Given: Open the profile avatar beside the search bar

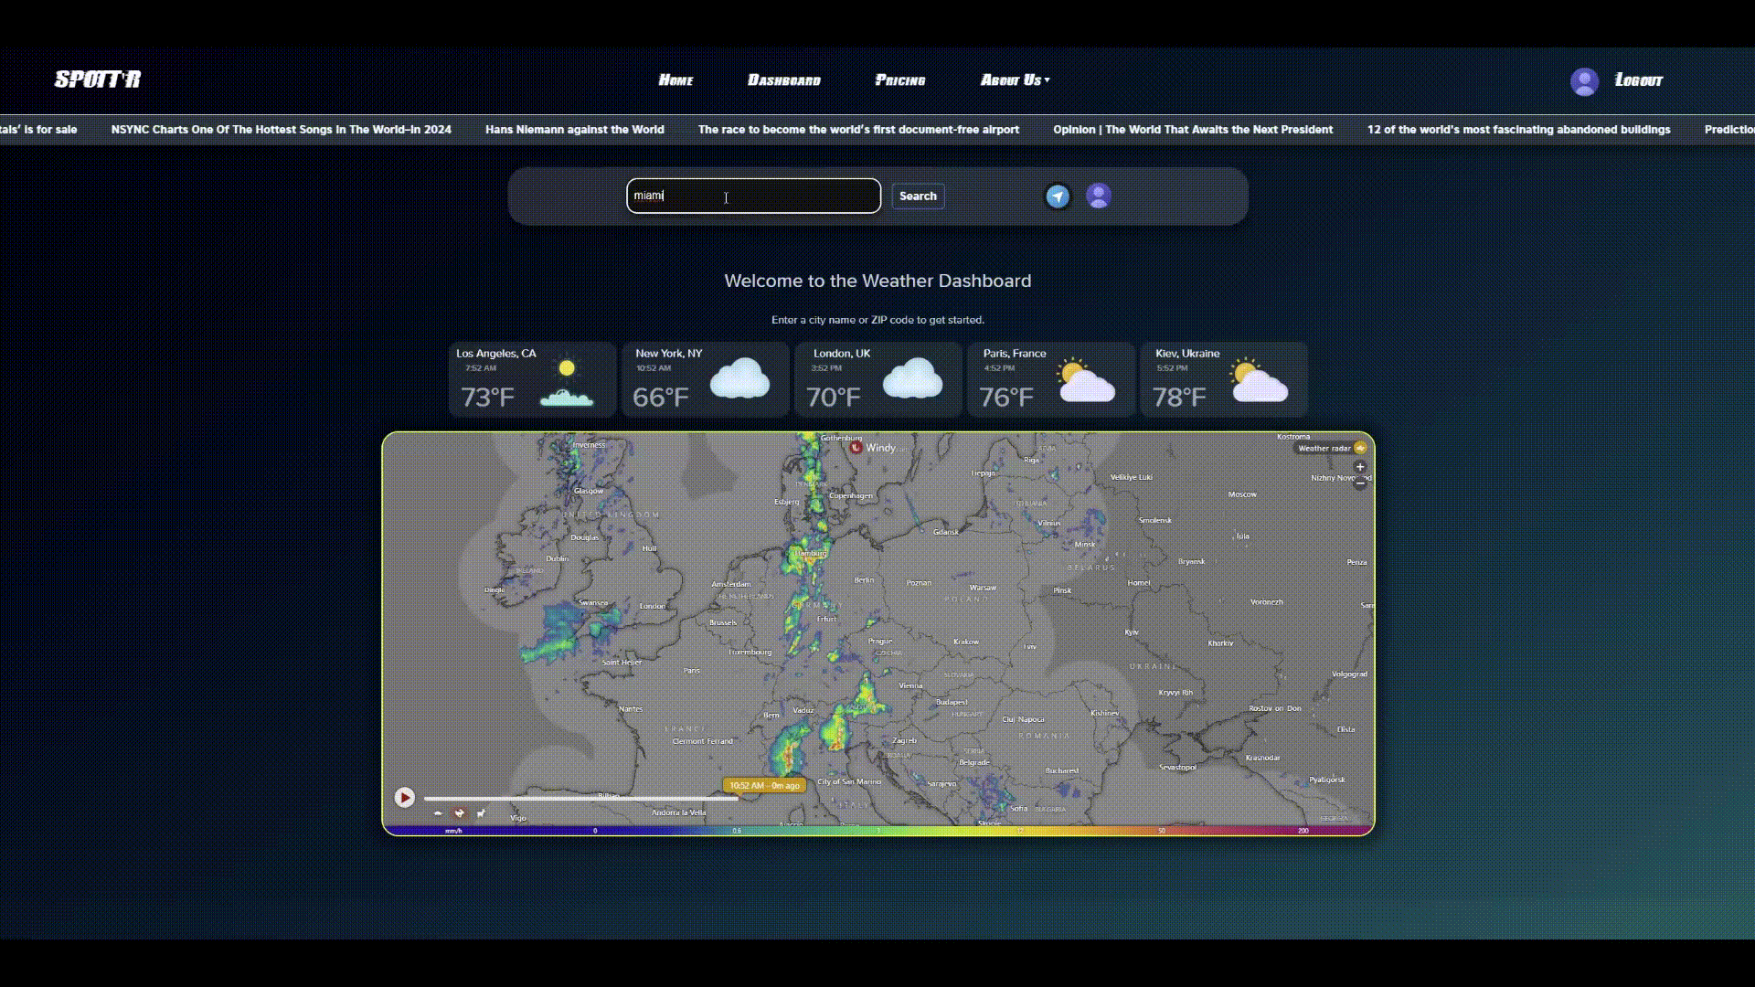Looking at the screenshot, I should pos(1099,196).
